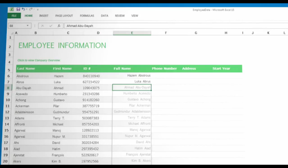Select the first name cell Humberto
288x168 pixels.
60,94
